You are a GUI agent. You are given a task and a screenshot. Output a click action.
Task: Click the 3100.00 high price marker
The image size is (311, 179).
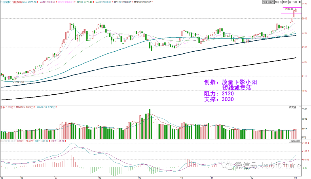(x=289, y=9)
